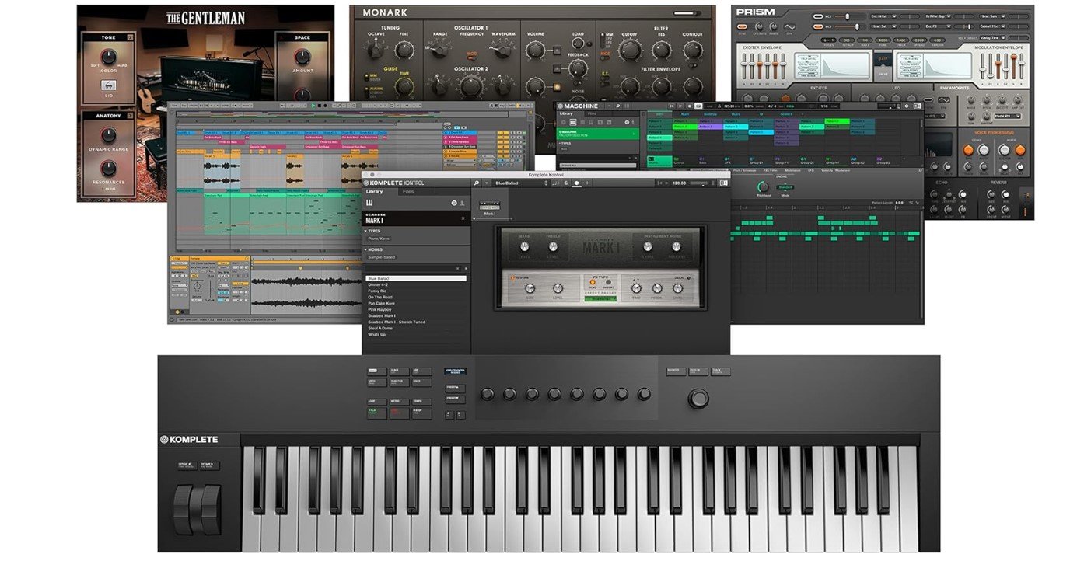Collapse the TYPES section in Komplete Kontrol
Viewport: 1077px width, 568px height.
365,231
